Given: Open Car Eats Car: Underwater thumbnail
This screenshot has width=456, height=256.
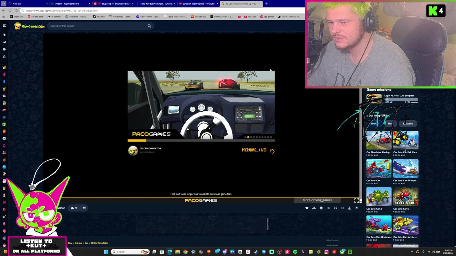Looking at the screenshot, I should coord(379,225).
